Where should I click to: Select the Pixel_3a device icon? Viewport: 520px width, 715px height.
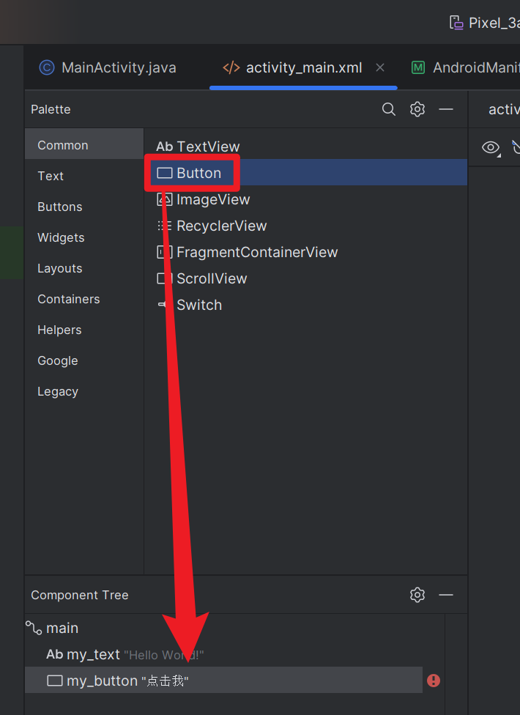pos(456,23)
